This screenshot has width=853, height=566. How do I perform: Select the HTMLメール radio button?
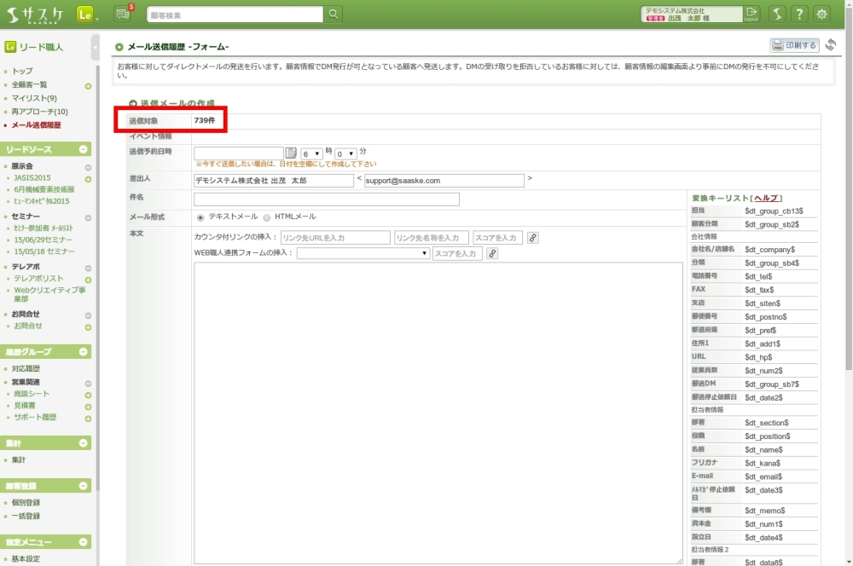(x=267, y=217)
